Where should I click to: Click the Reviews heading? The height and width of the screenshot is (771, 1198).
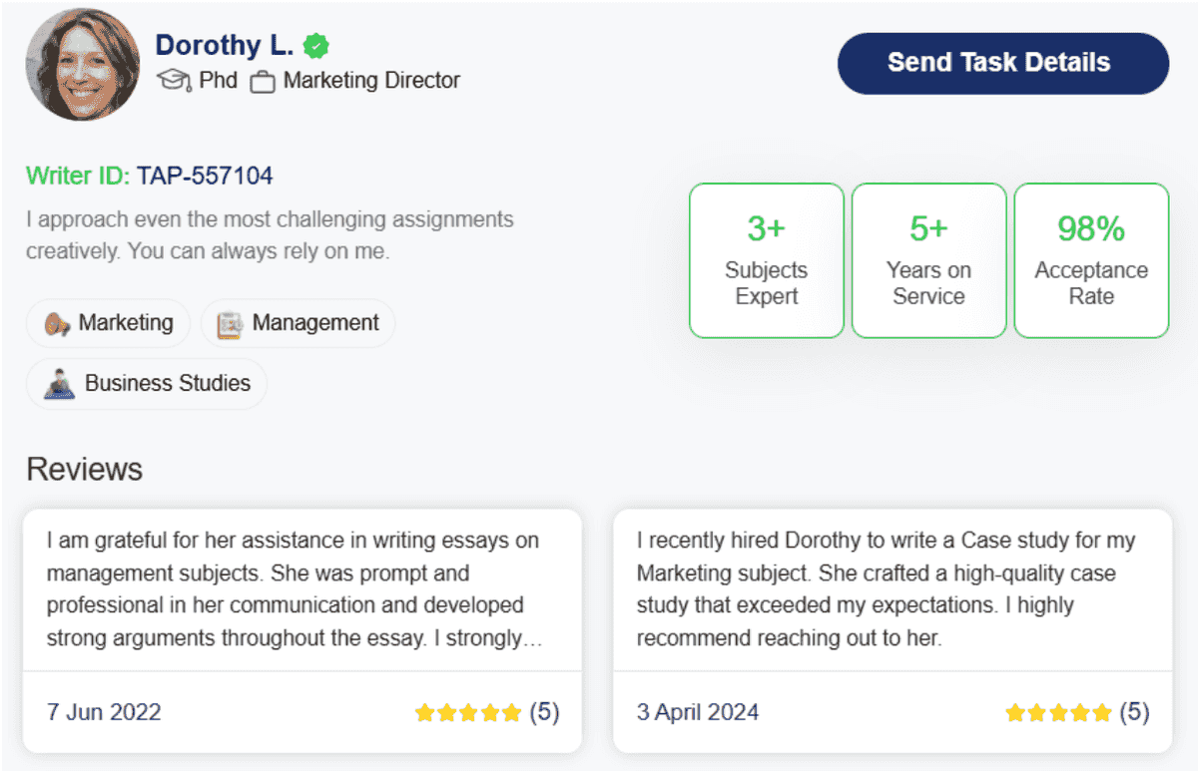(85, 470)
